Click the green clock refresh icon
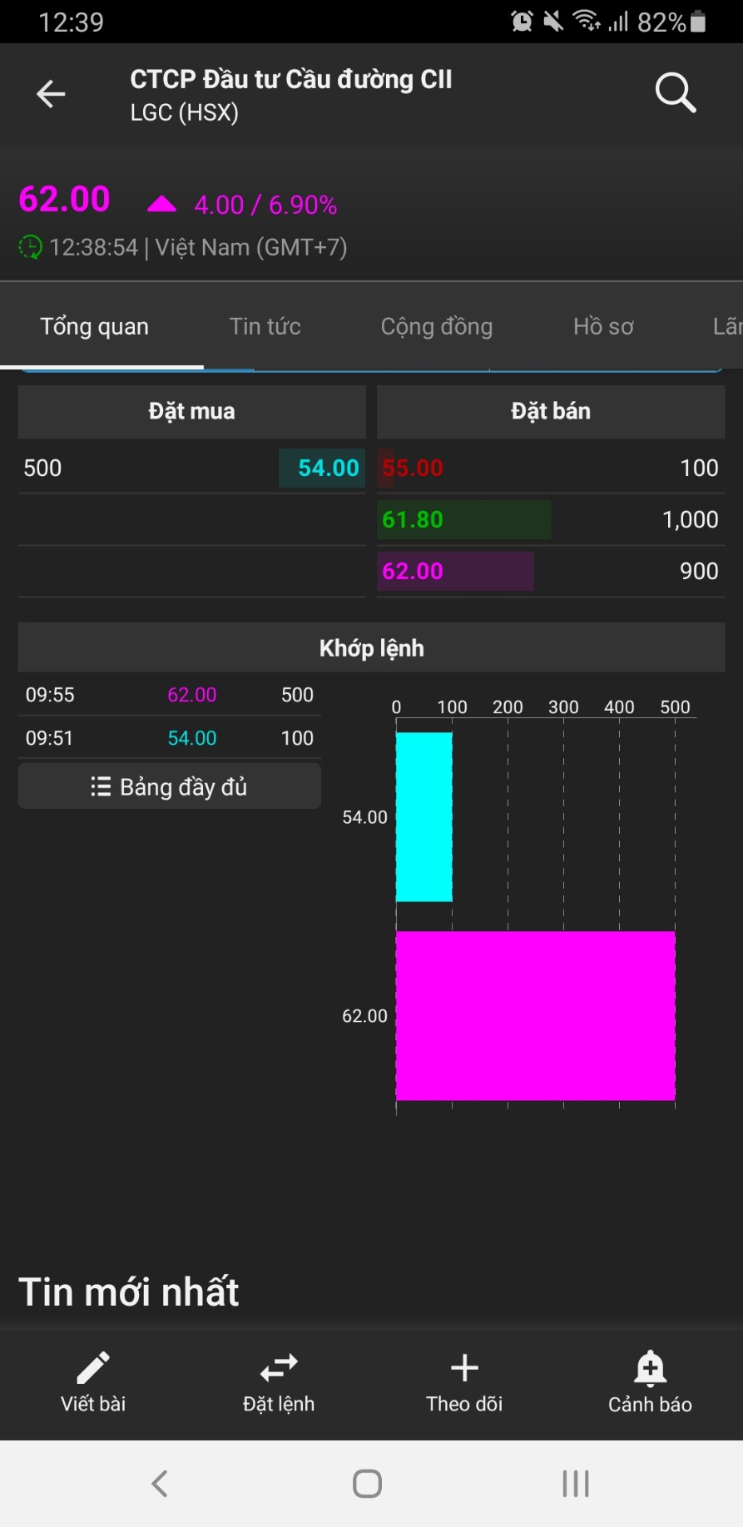The image size is (743, 1527). [x=30, y=247]
